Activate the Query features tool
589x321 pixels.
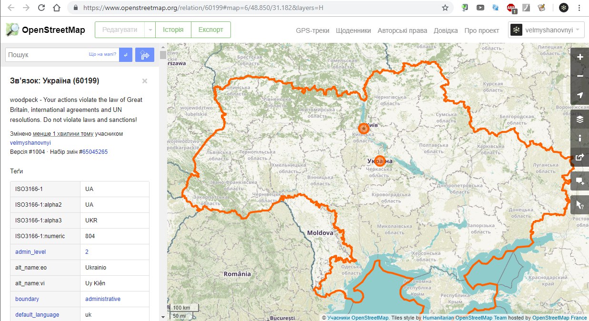tap(579, 205)
